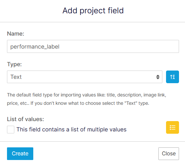Click the "Type:" label
This screenshot has height=164, width=185.
point(14,65)
